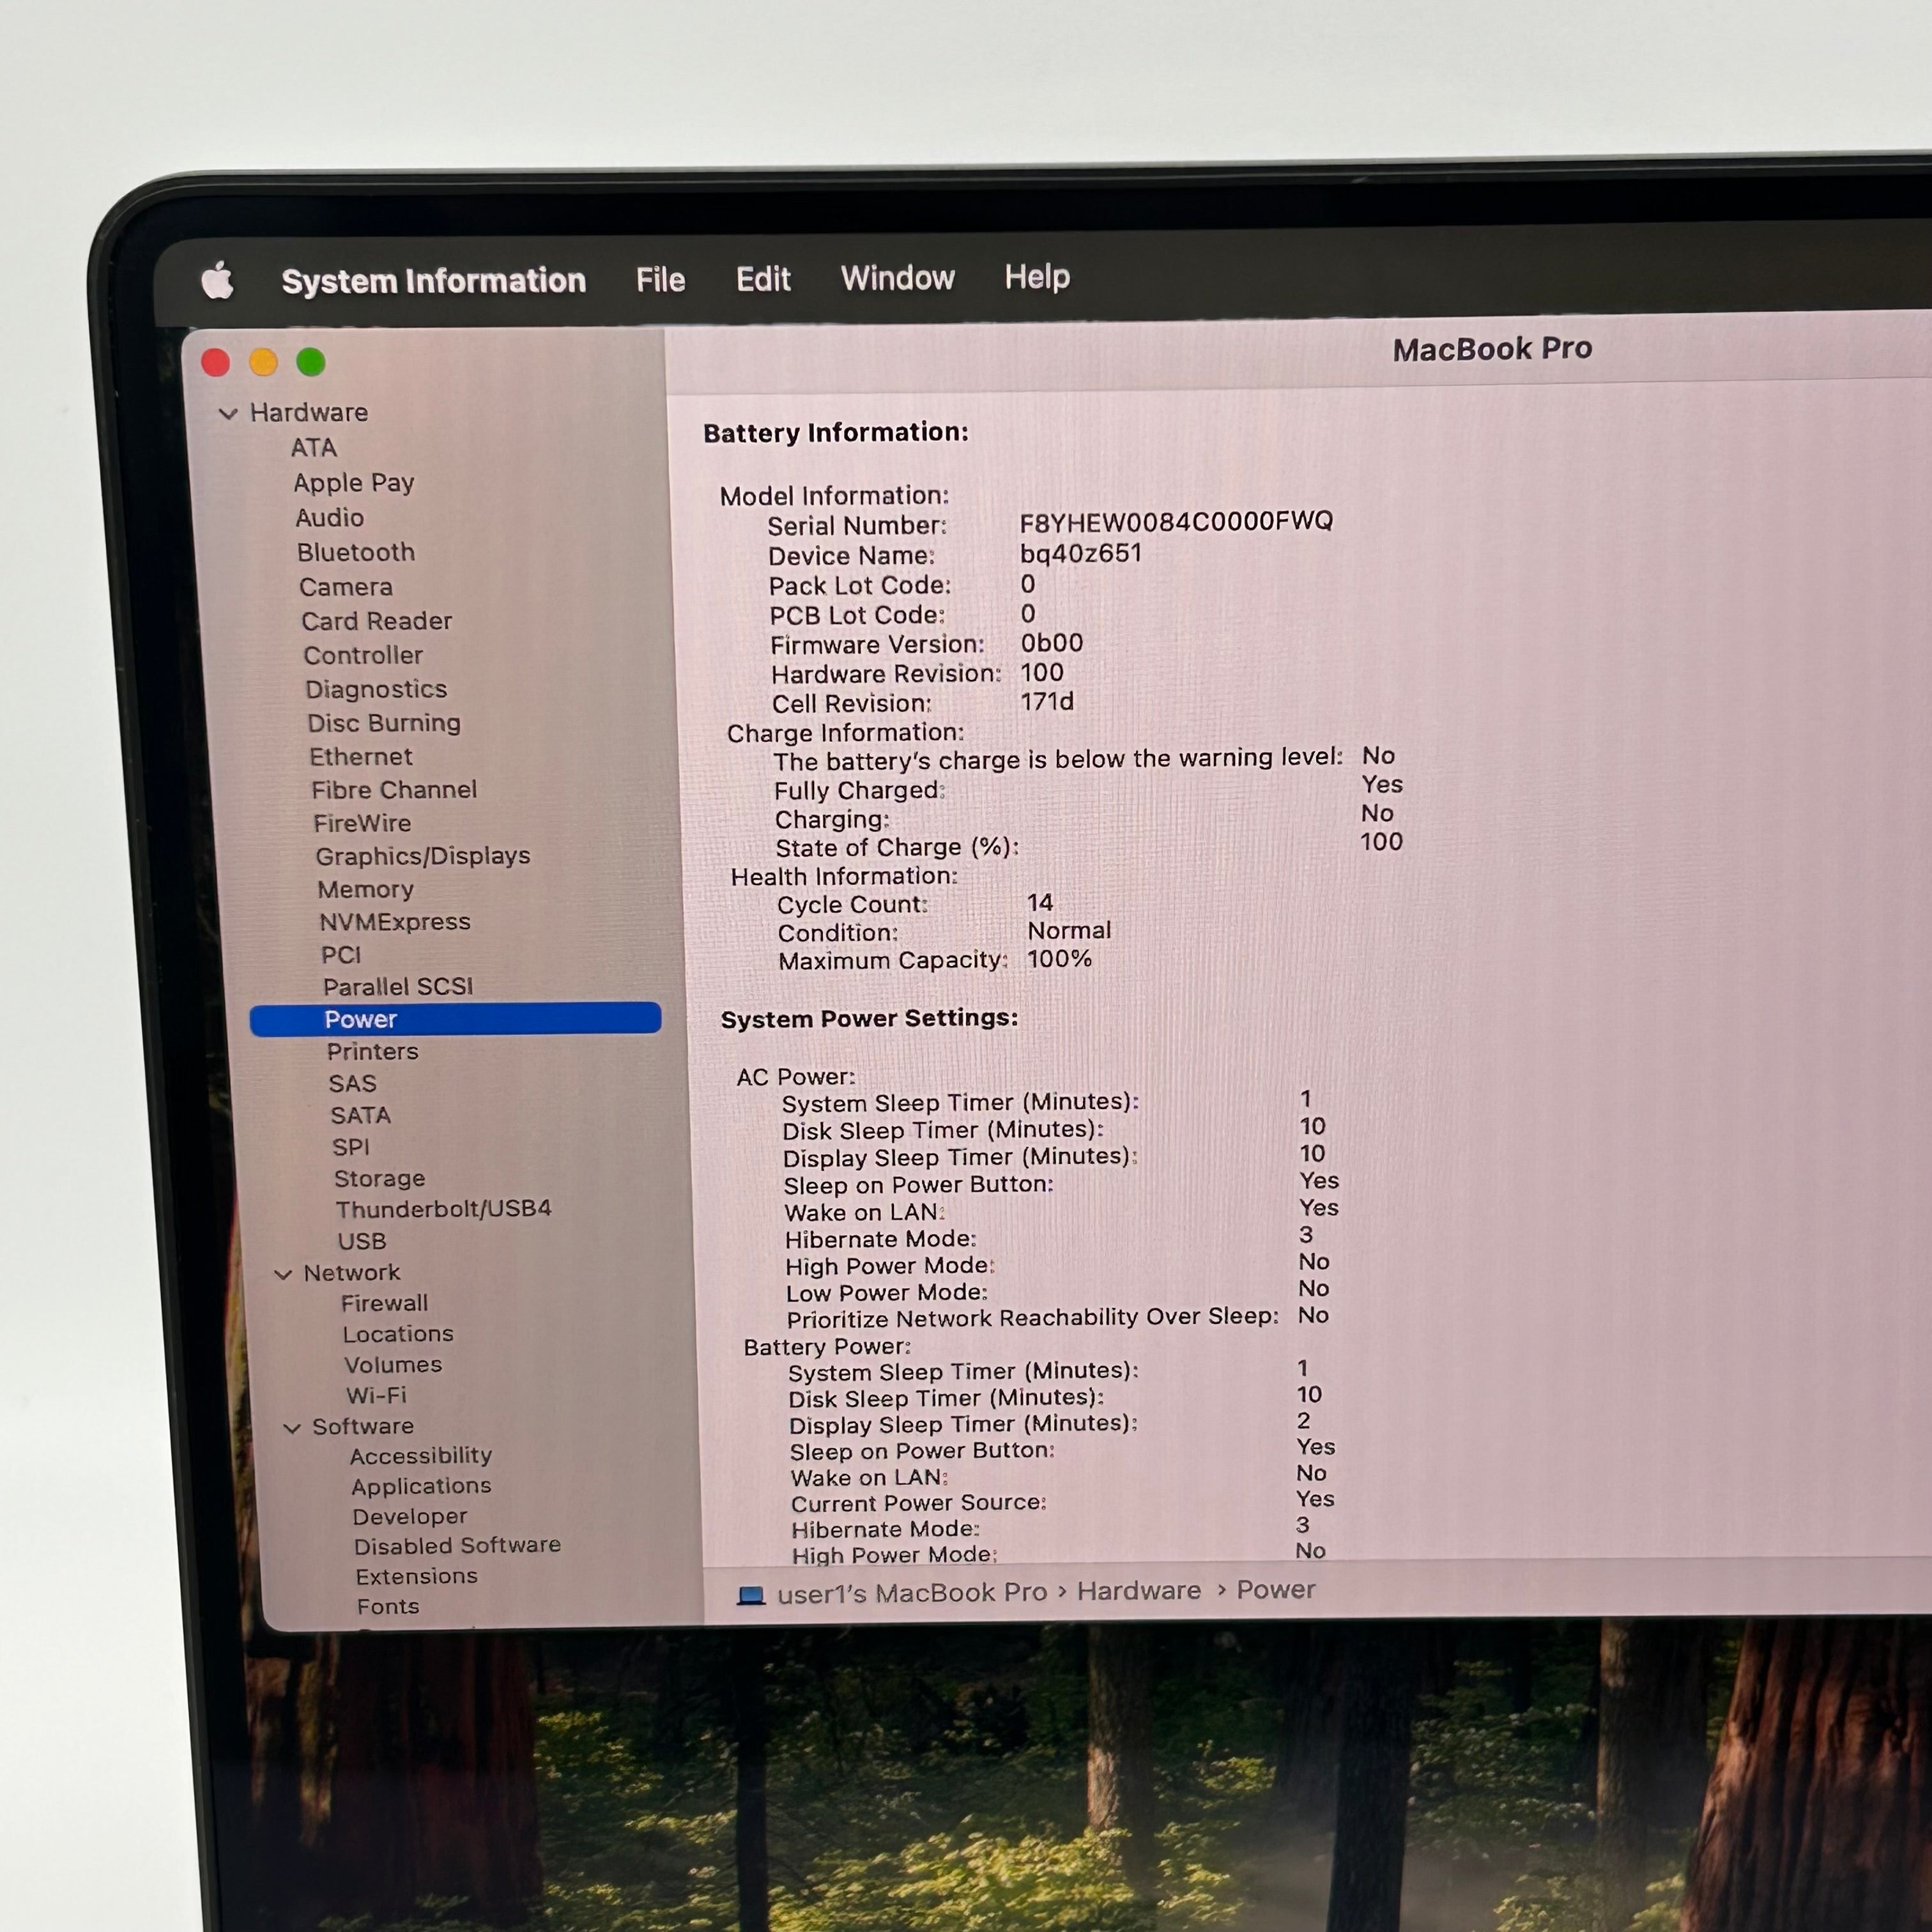The width and height of the screenshot is (1932, 1932).
Task: Click the Firmware Version value 0b00
Action: point(1052,643)
